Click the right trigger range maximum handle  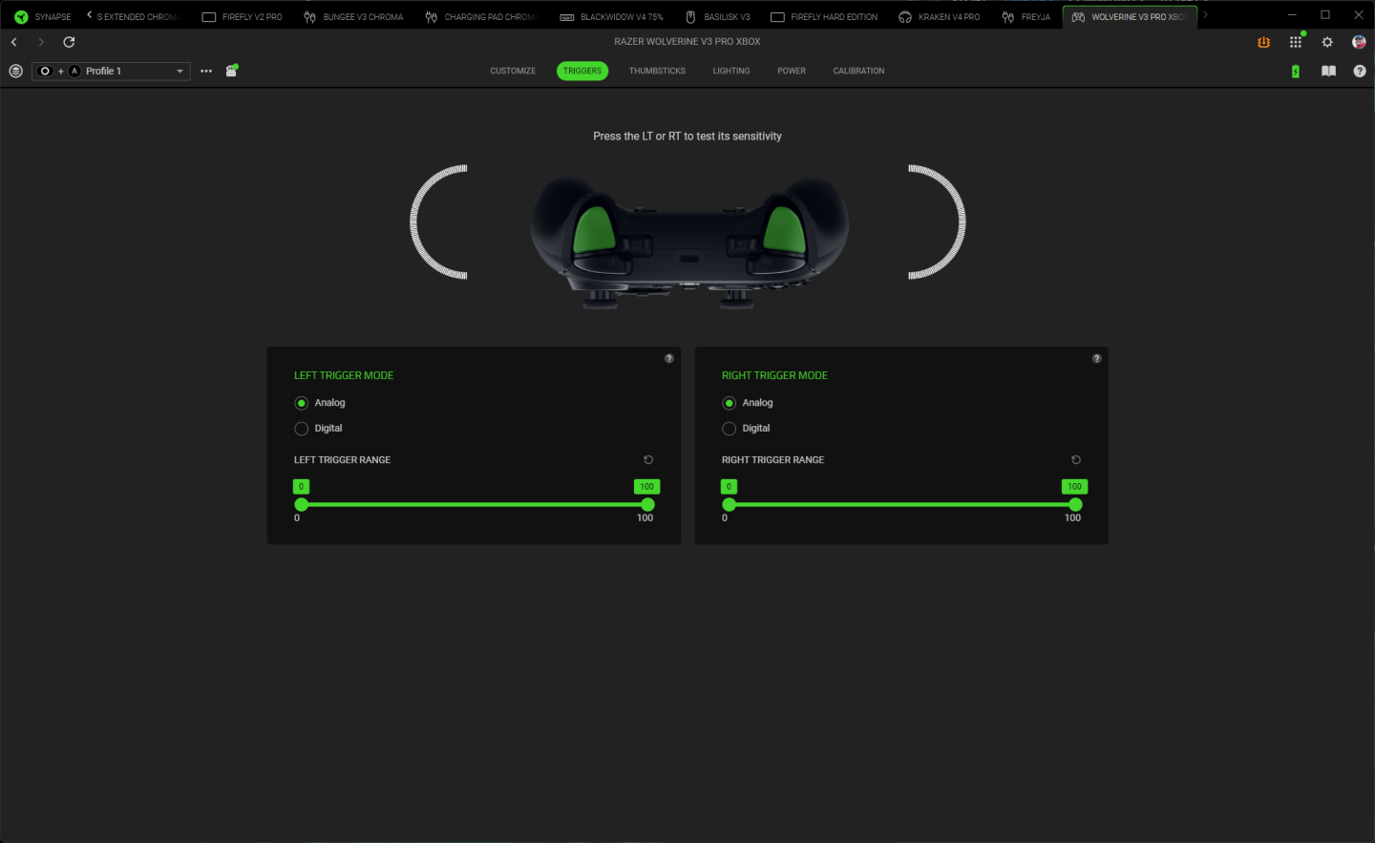1076,505
